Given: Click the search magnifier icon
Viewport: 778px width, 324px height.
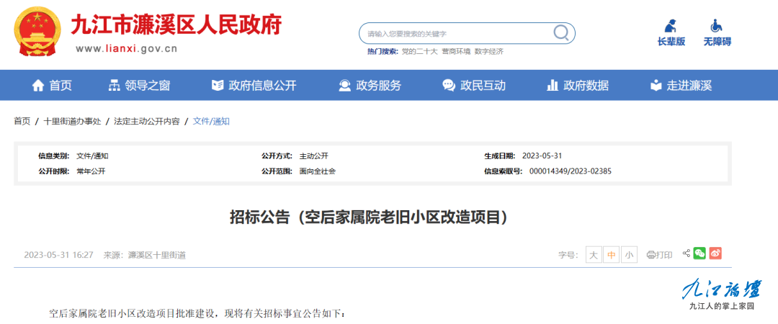Looking at the screenshot, I should [x=561, y=32].
